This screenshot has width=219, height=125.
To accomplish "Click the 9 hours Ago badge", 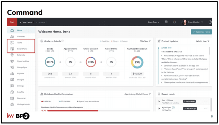I will 189,101.
